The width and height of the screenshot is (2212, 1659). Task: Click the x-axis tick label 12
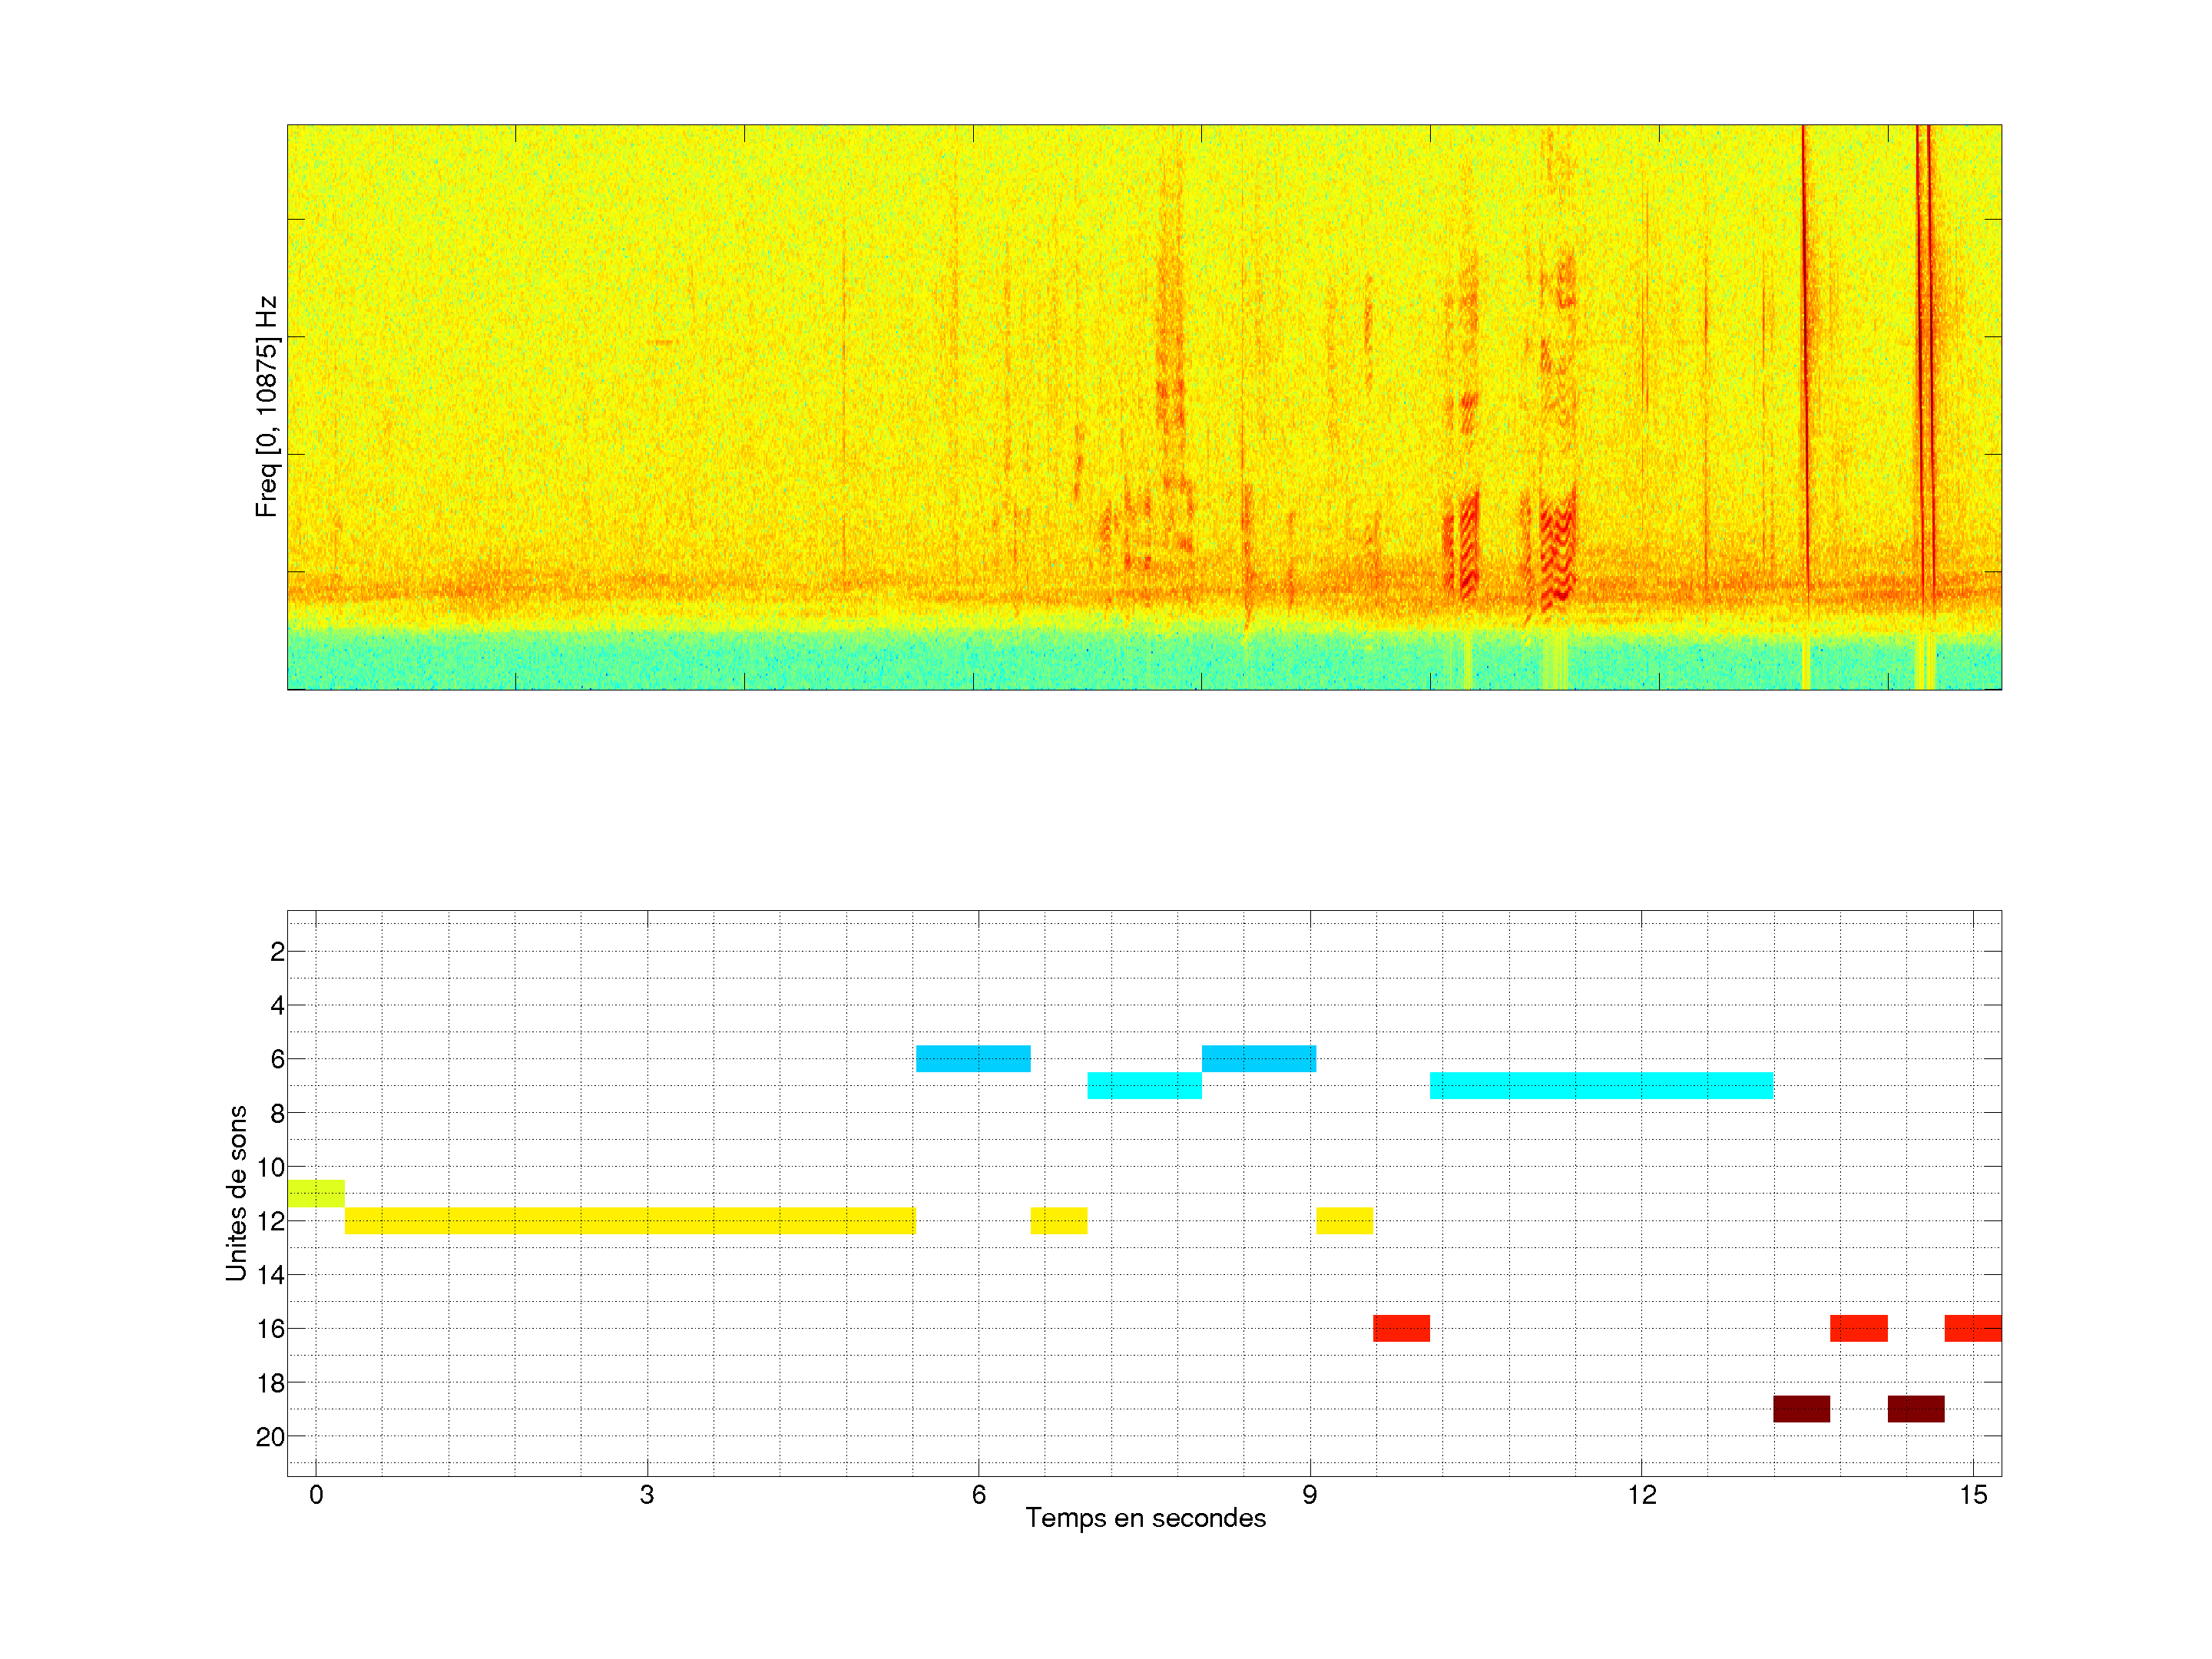(x=1641, y=1495)
